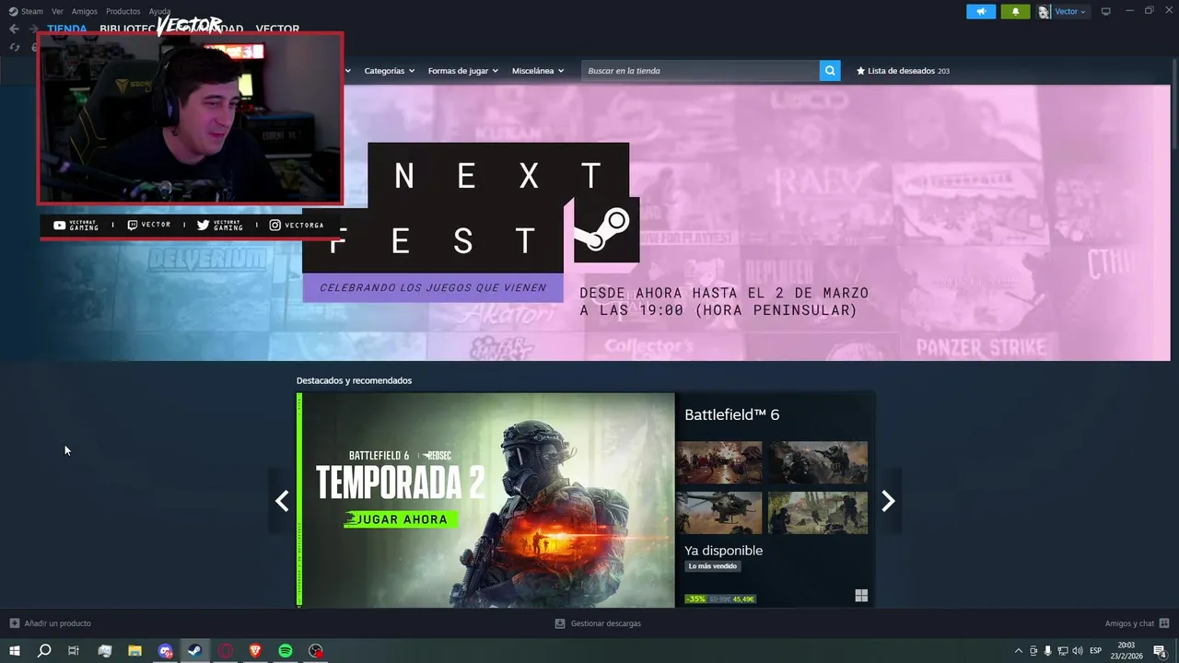This screenshot has width=1179, height=663.
Task: Open the Ver menu
Action: [x=57, y=11]
